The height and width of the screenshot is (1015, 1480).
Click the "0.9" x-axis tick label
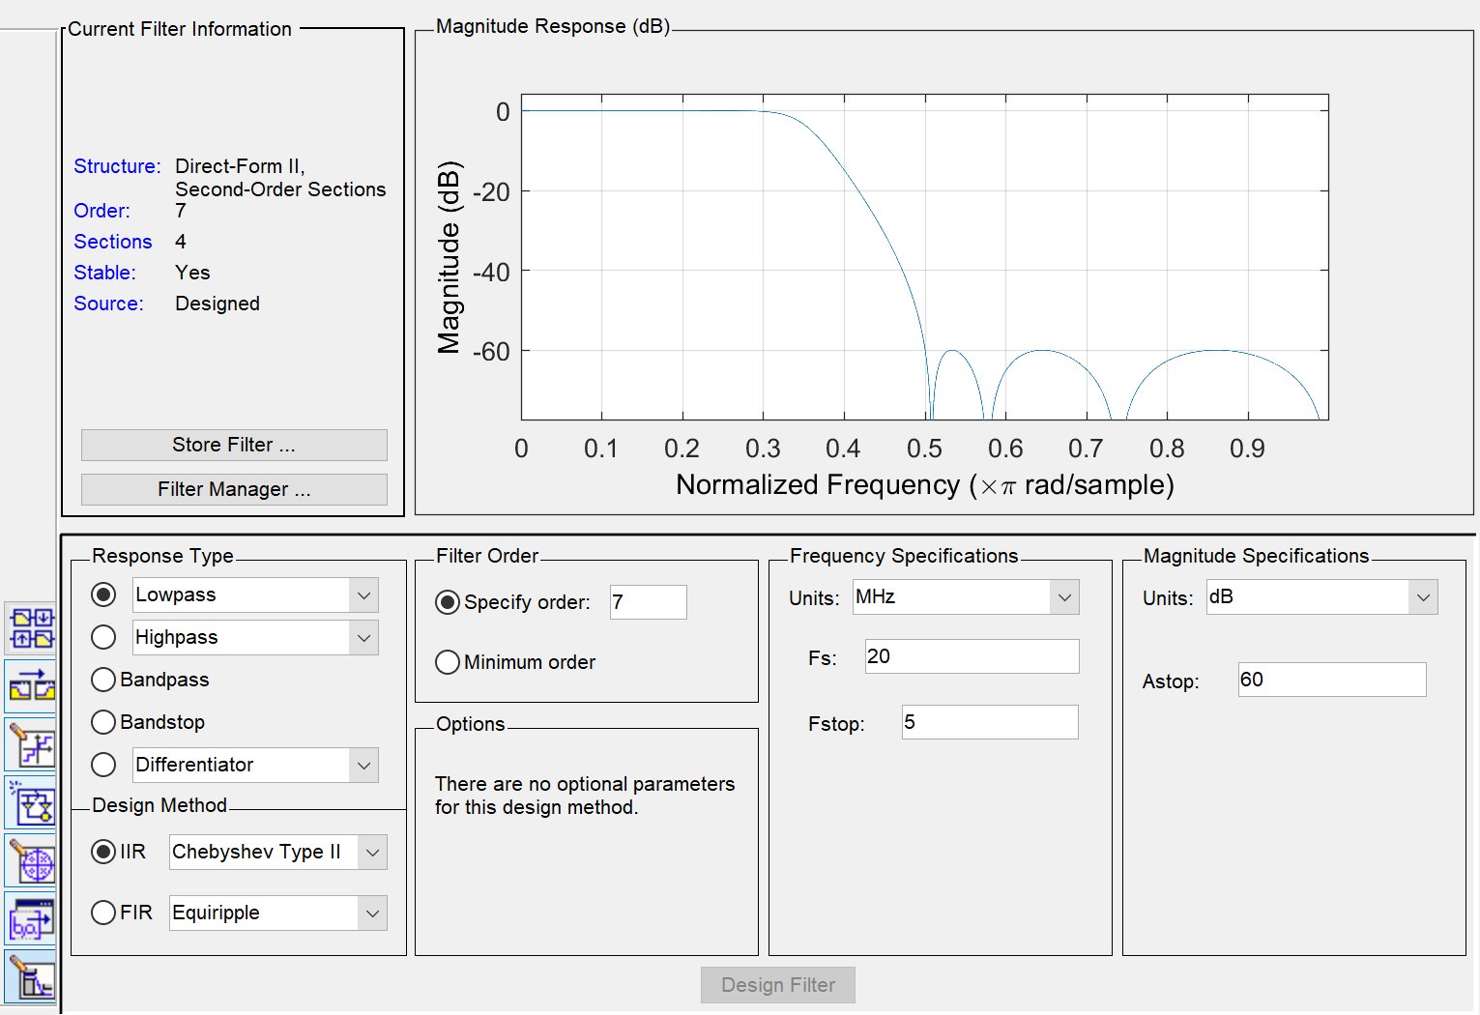coord(1247,449)
